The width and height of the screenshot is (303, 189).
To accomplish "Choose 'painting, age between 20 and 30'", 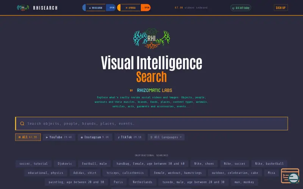I will pyautogui.click(x=76, y=182).
